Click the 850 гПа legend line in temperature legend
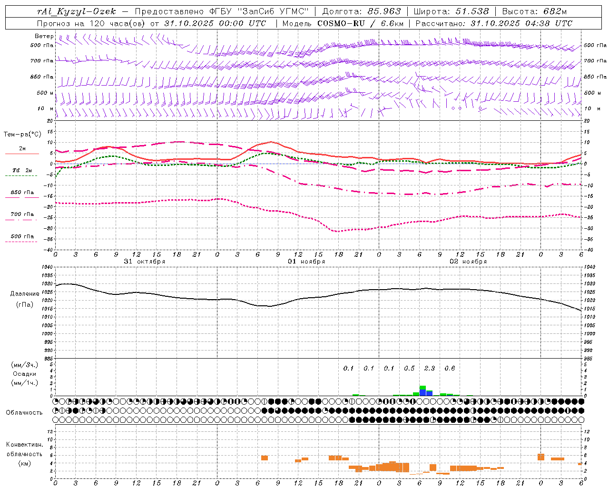609x487 pixels. coord(22,197)
